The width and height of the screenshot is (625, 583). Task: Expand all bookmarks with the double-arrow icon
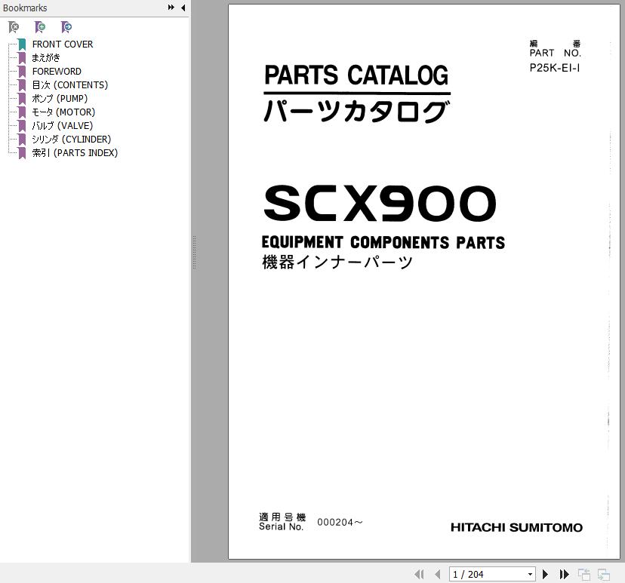tap(171, 8)
